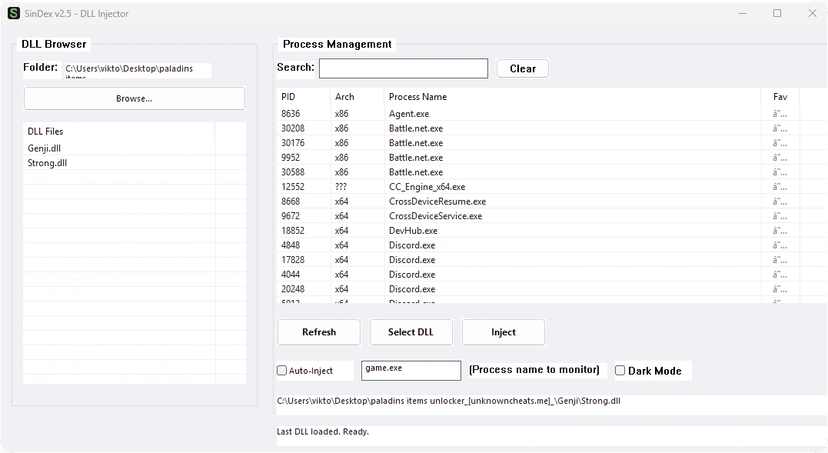Viewport: 828px width, 453px height.
Task: Toggle favorite for CrossDeviceResume.exe row
Action: pyautogui.click(x=780, y=202)
